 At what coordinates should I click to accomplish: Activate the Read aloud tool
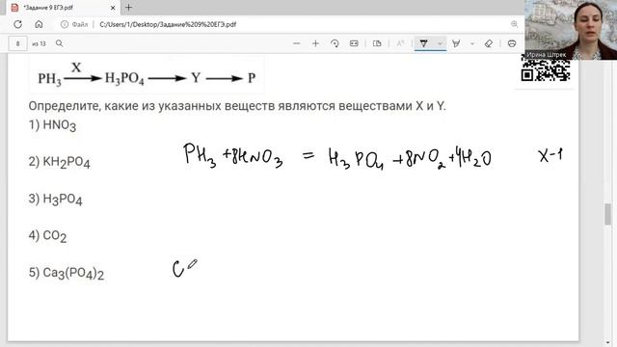(x=400, y=43)
